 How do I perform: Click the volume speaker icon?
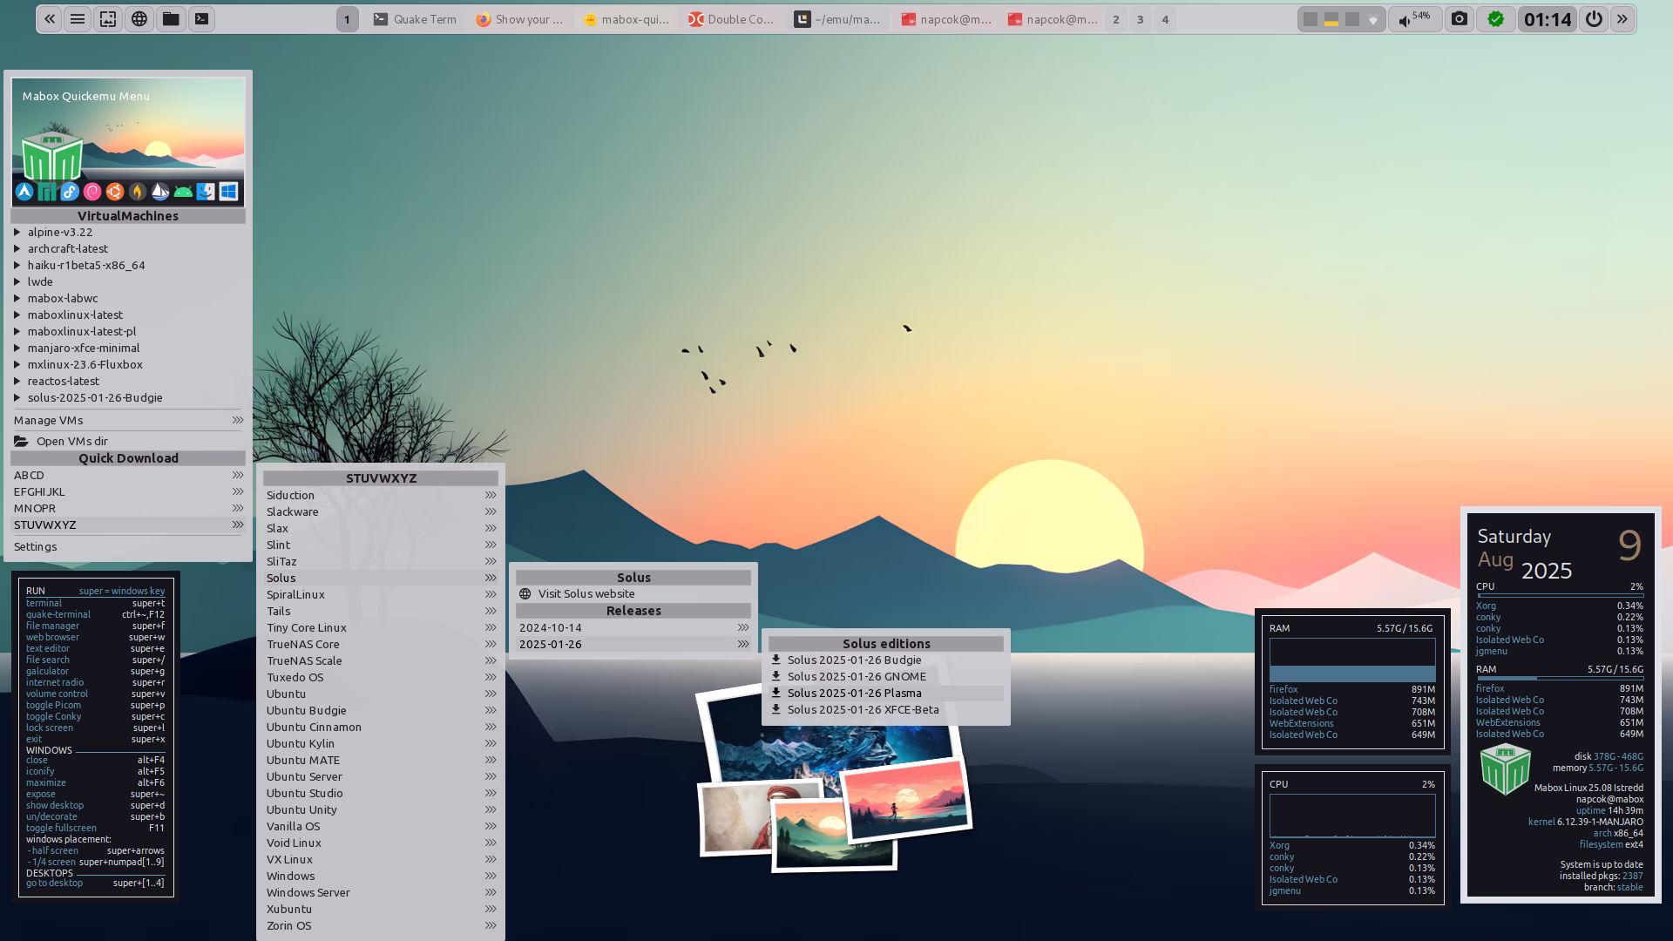click(1404, 20)
